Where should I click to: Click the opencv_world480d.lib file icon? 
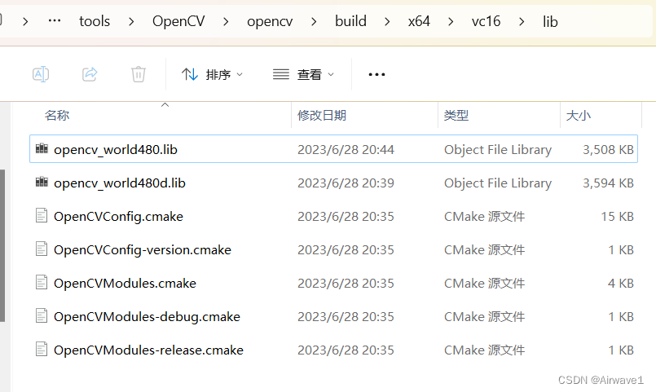click(42, 183)
